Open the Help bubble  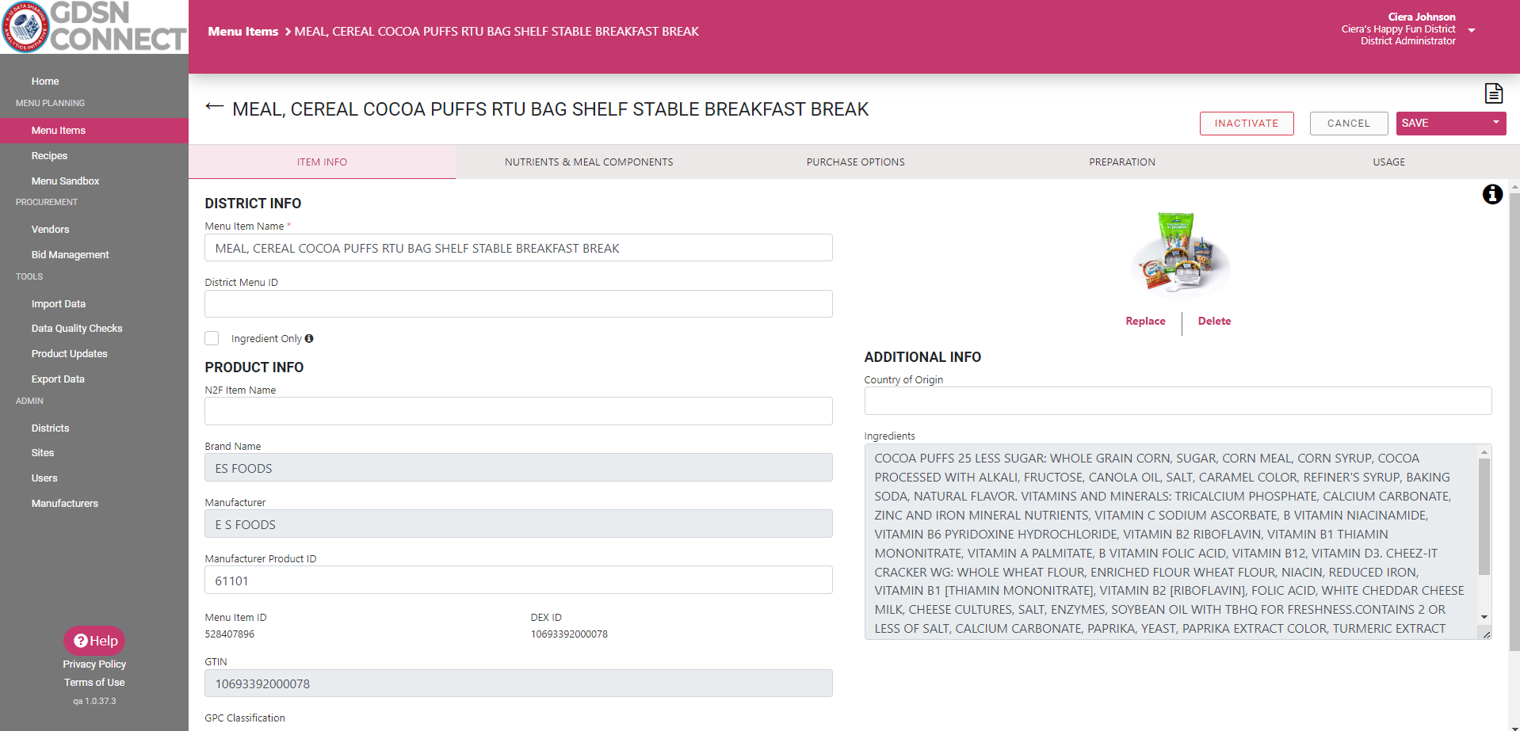point(94,641)
